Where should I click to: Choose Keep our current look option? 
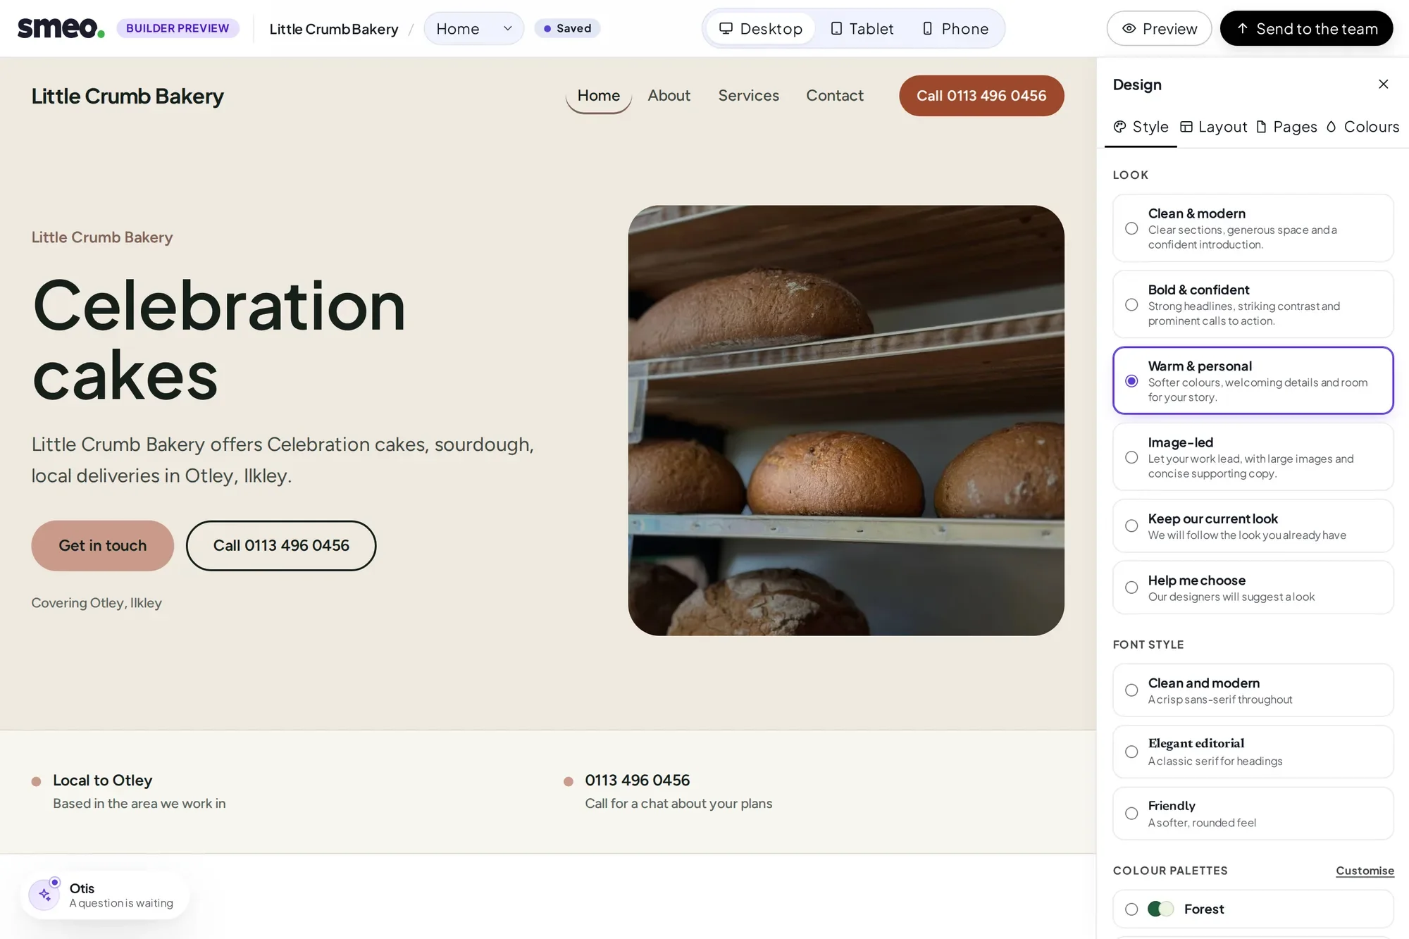point(1253,526)
